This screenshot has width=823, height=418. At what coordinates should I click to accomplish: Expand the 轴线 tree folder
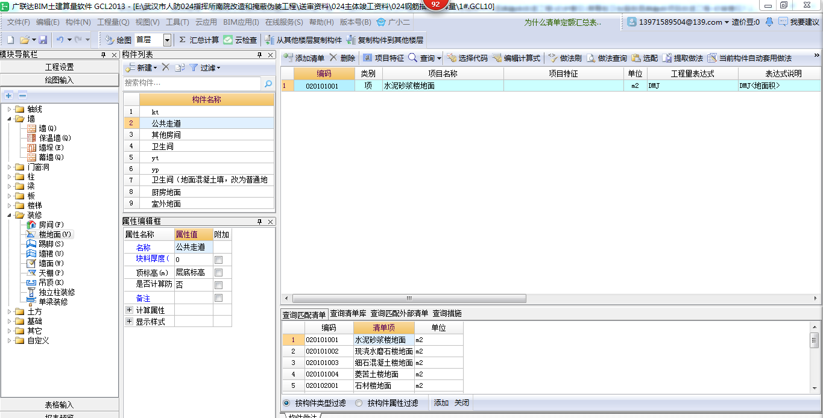10,109
